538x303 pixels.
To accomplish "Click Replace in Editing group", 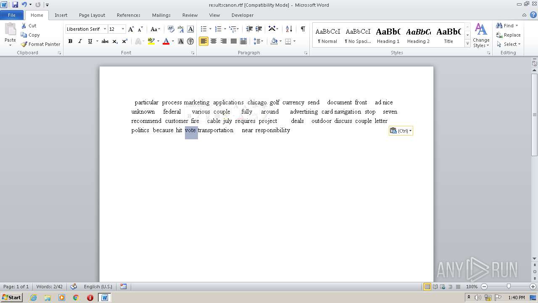I will (508, 35).
